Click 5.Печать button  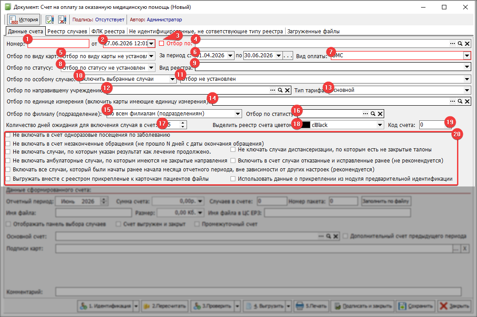pos(311,306)
